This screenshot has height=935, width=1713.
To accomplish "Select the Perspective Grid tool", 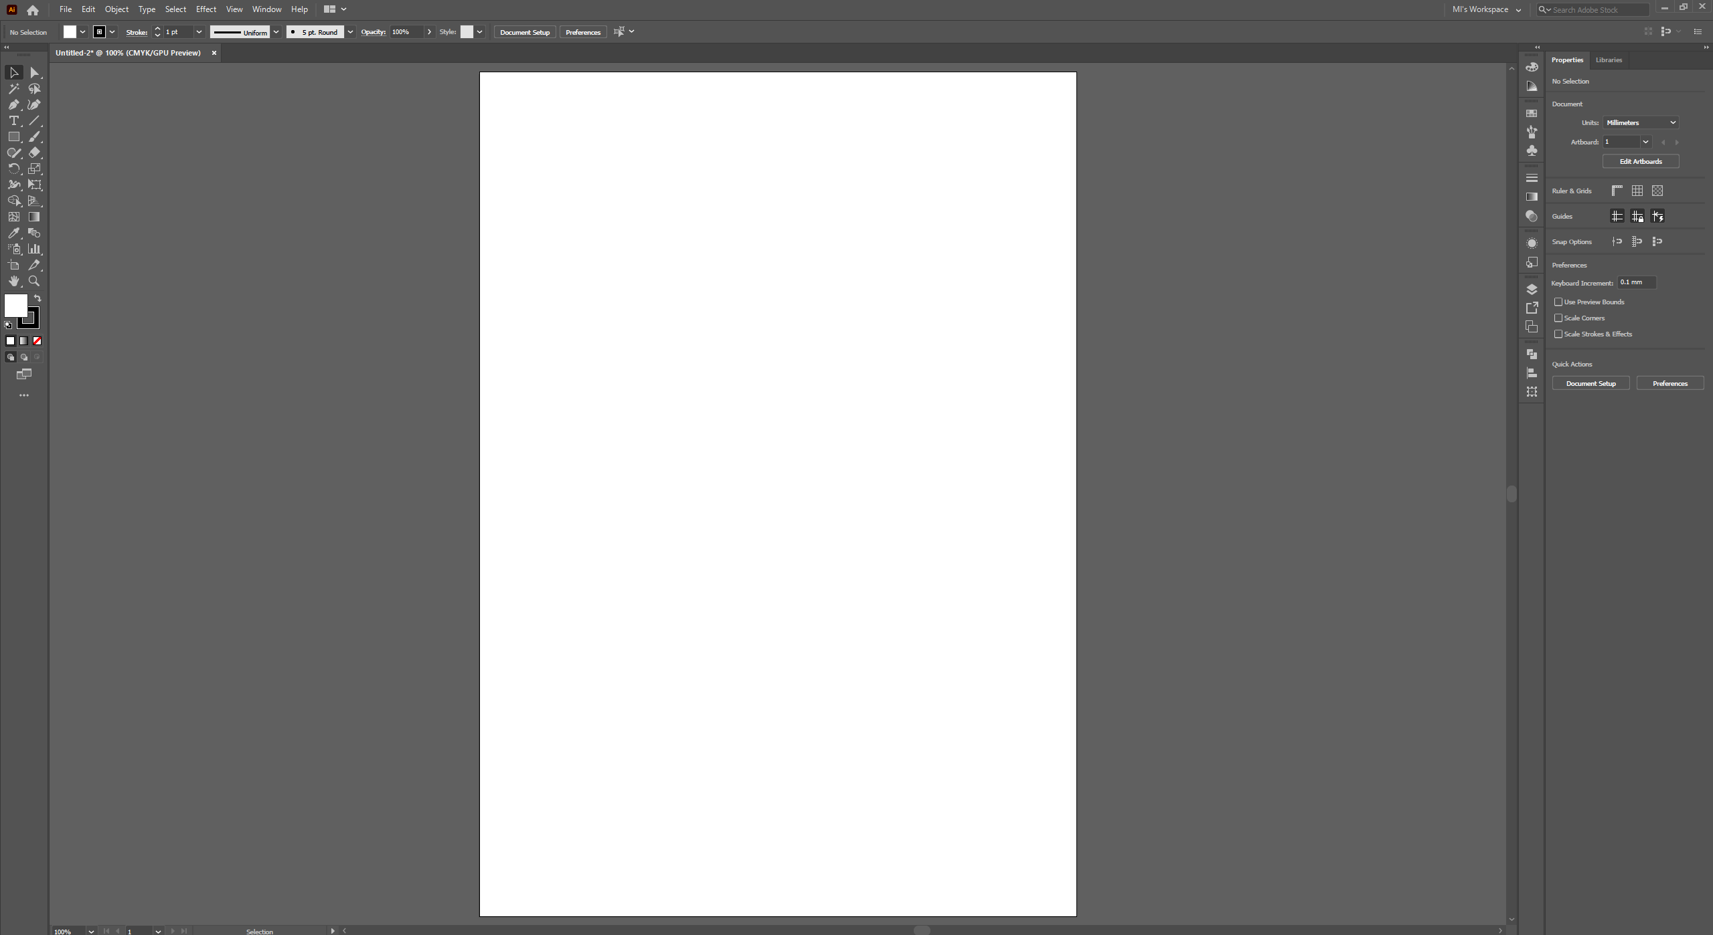I will 35,201.
